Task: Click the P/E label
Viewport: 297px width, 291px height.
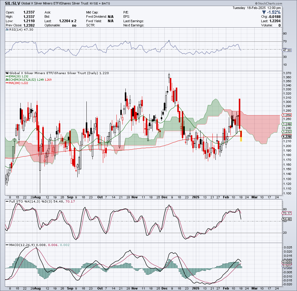Action: (x=126, y=12)
